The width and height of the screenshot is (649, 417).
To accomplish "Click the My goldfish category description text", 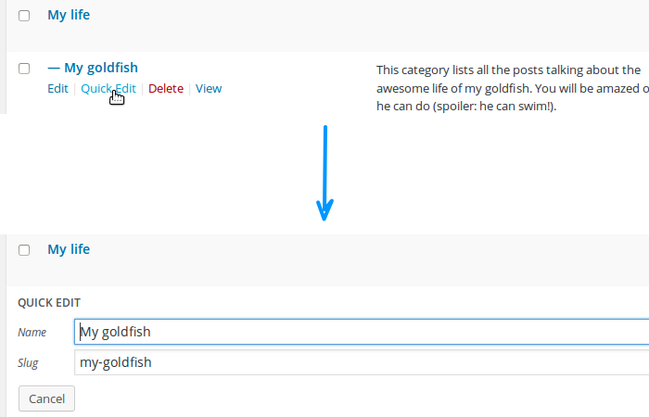I will click(x=510, y=88).
